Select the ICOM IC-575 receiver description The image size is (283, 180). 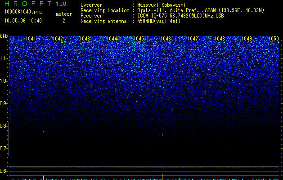point(180,16)
